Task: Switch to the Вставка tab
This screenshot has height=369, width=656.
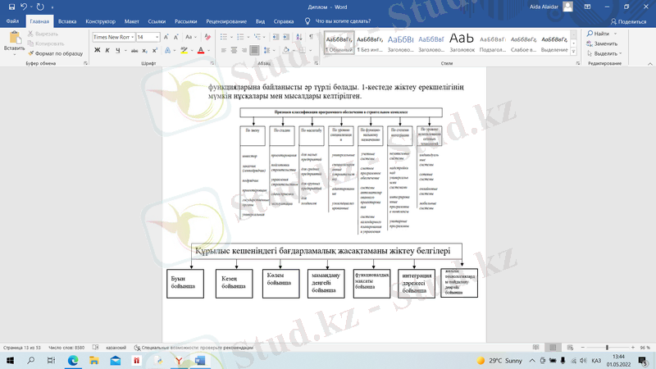Action: (67, 21)
